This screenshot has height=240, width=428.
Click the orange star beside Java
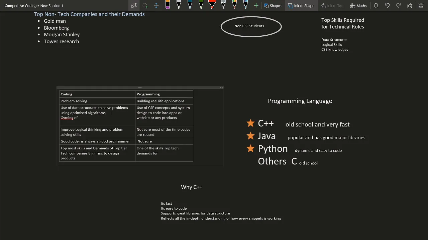click(x=250, y=136)
